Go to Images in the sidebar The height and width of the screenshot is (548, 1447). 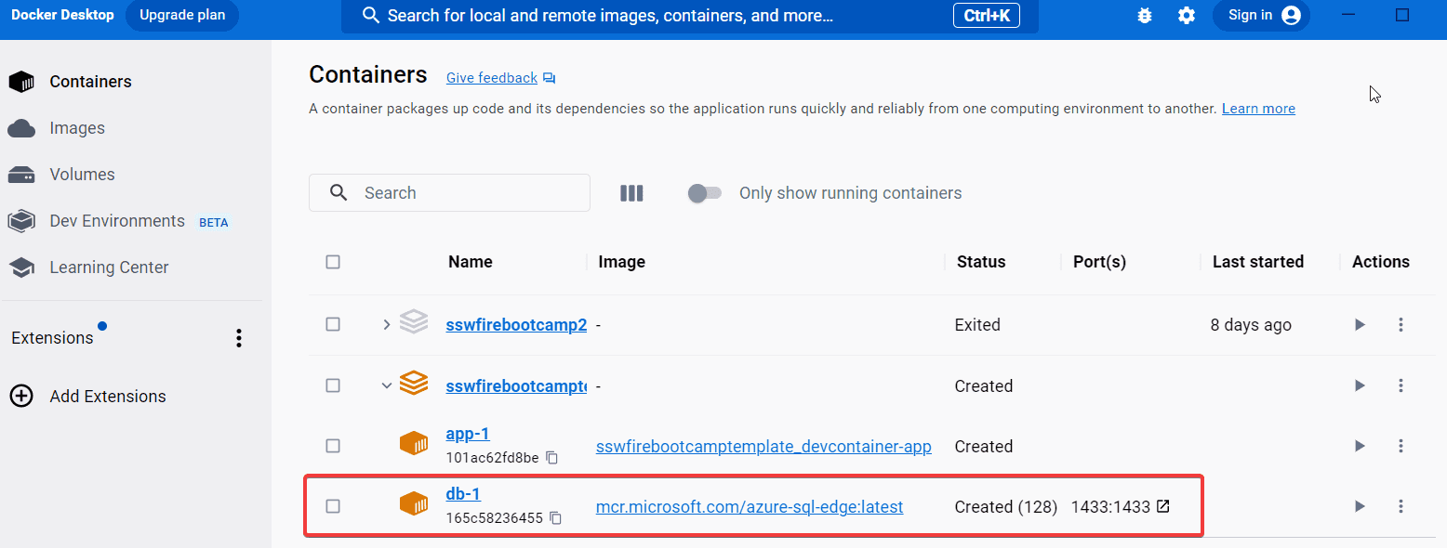(76, 128)
